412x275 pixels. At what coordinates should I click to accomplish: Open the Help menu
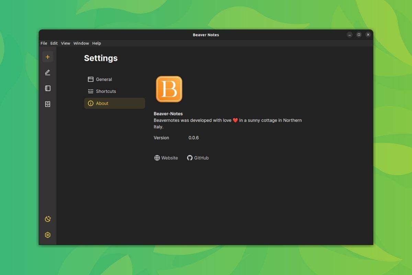pos(96,43)
